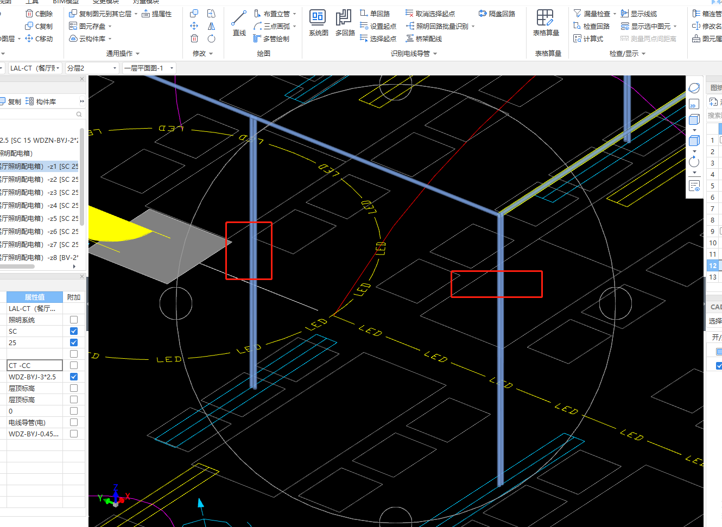Click the 多回路 multi-circuit tool

pyautogui.click(x=345, y=23)
